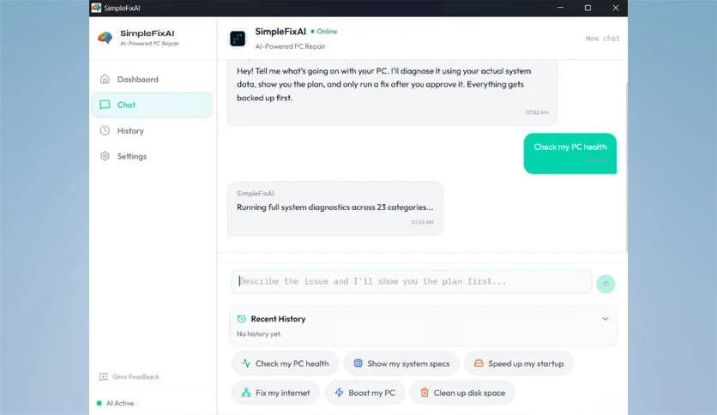
Task: Click the 'Running full system diagnostics' message
Action: [x=335, y=209]
